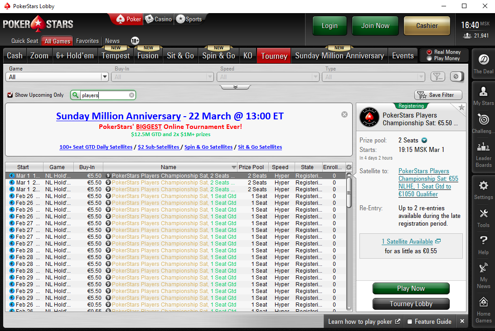Open Challenges target icon in sidebar
The image size is (495, 331).
(x=483, y=124)
